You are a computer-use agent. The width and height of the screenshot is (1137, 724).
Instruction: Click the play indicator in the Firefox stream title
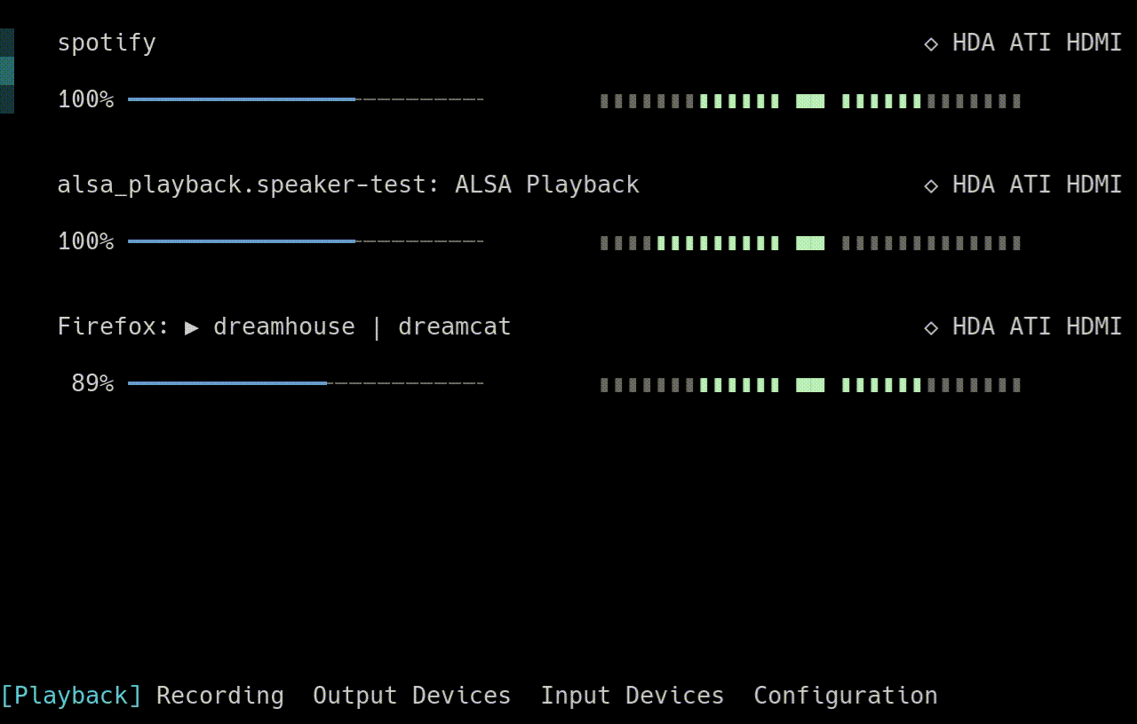pos(192,327)
